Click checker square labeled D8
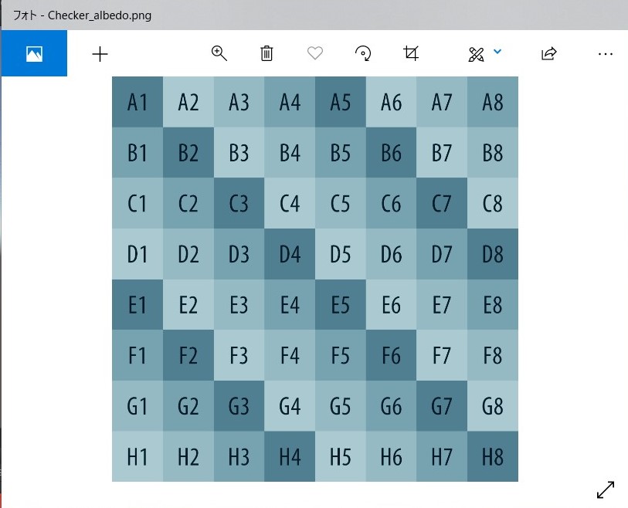The width and height of the screenshot is (628, 508). point(493,254)
